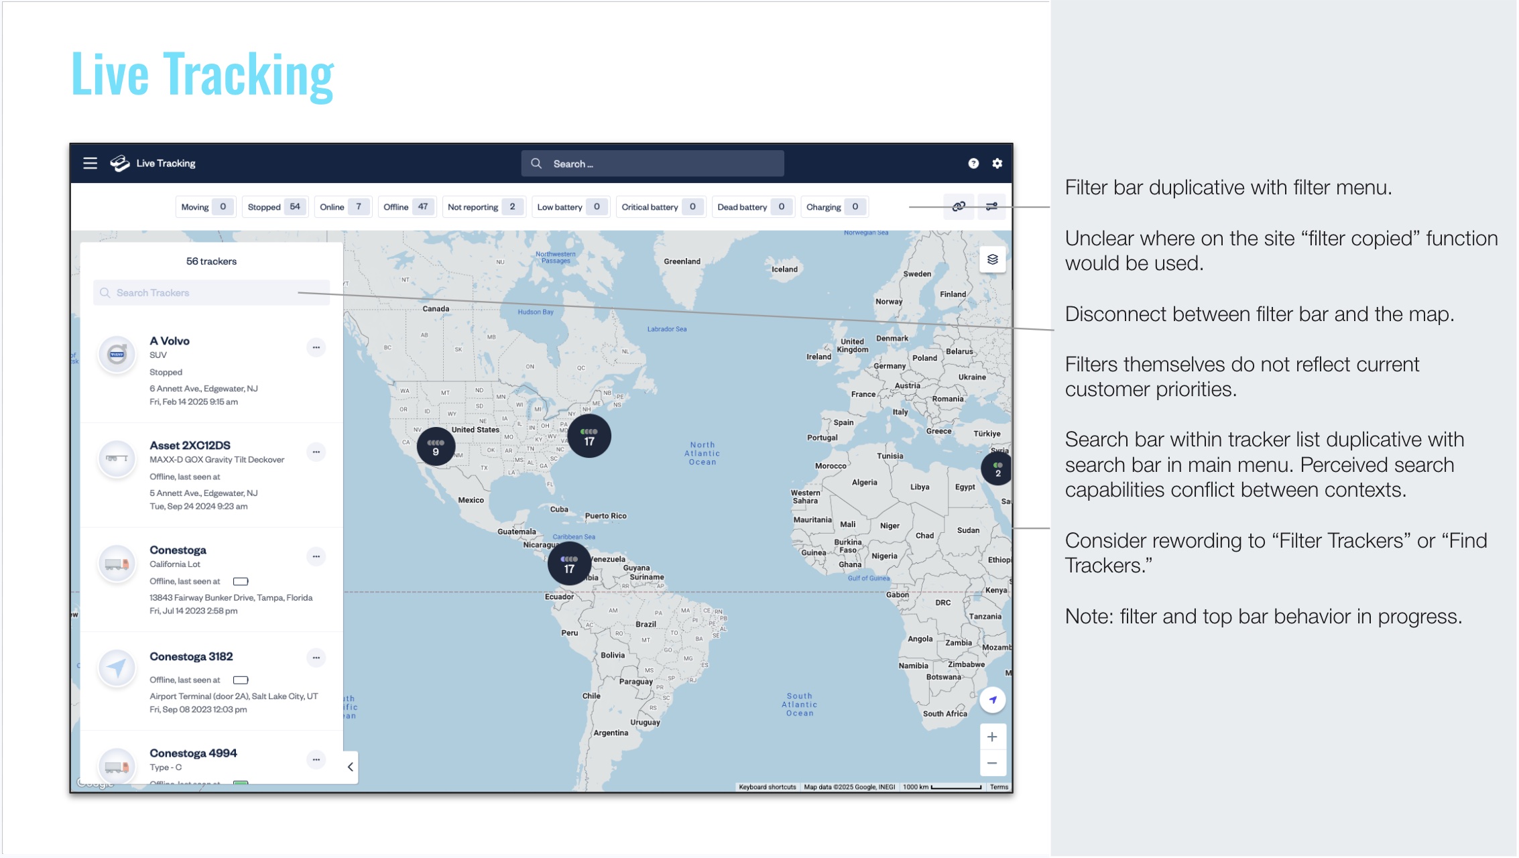This screenshot has width=1519, height=858.
Task: Open the settings gear icon
Action: pyautogui.click(x=997, y=163)
